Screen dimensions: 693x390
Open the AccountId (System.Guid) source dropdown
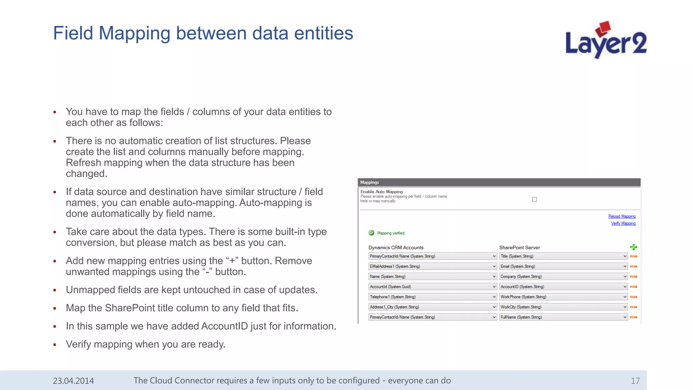[432, 287]
